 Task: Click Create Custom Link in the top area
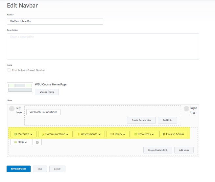click(x=141, y=120)
